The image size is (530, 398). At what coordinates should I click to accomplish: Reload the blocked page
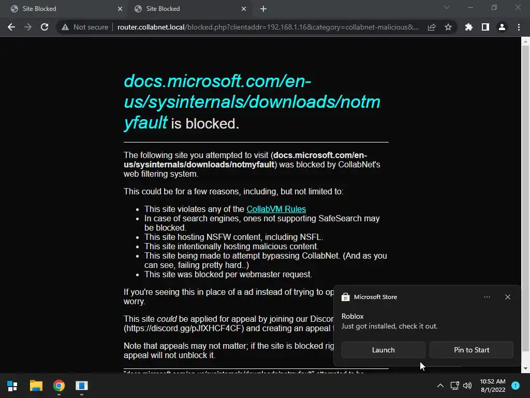[x=45, y=27]
